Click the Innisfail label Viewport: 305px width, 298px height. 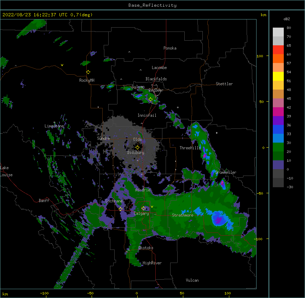(x=147, y=115)
